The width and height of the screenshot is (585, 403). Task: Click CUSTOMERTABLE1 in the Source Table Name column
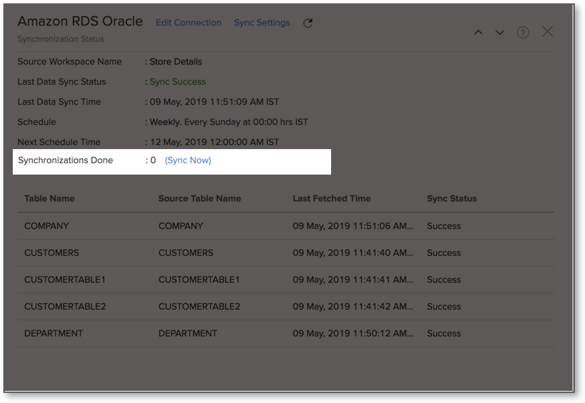tap(199, 280)
